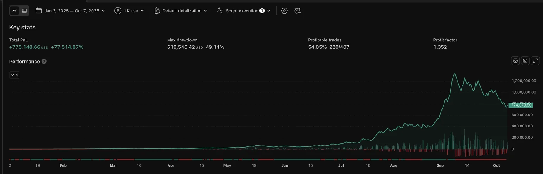Click the Performance help question mark icon
Viewport: 543px width, 174px height.
click(x=44, y=61)
